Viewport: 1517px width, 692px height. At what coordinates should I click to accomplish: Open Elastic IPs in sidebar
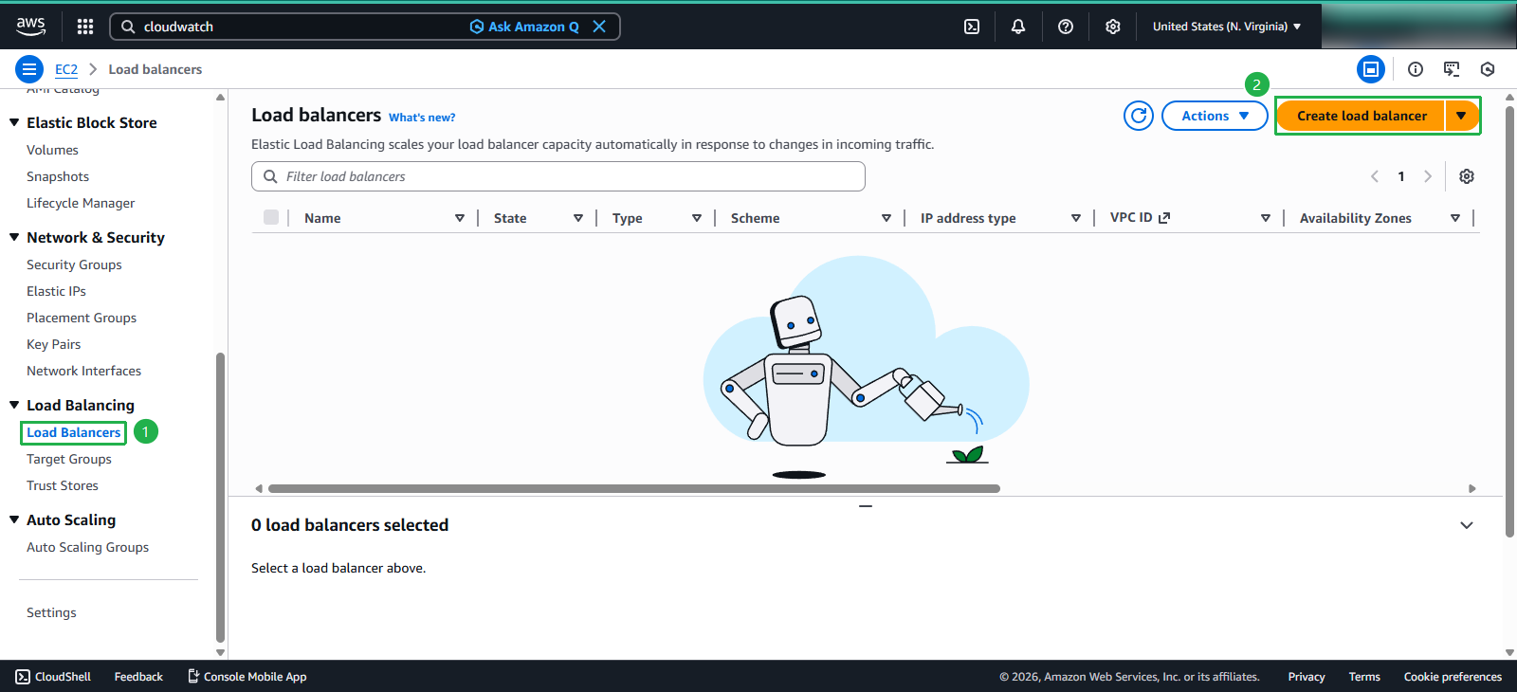56,291
